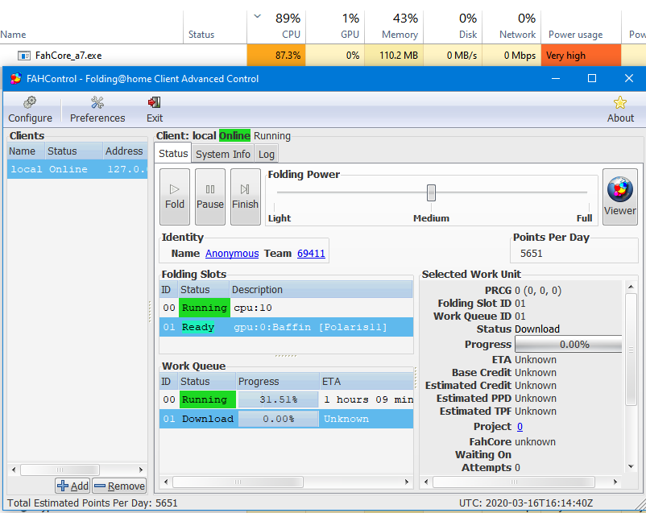Viewport: 646px width, 513px height.
Task: Click the Finish button
Action: 246,197
